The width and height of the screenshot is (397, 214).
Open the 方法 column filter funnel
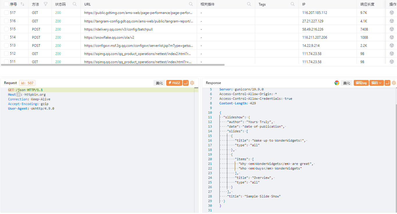(46, 4)
